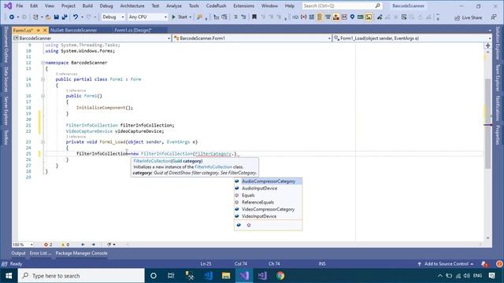Click the split editor button above scrollbar
Viewport: 504px width, 283px height.
tap(488, 46)
